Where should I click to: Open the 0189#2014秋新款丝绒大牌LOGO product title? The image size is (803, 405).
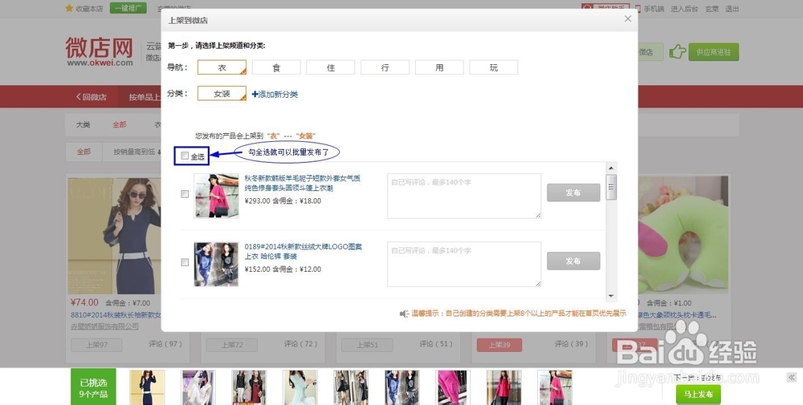click(304, 252)
